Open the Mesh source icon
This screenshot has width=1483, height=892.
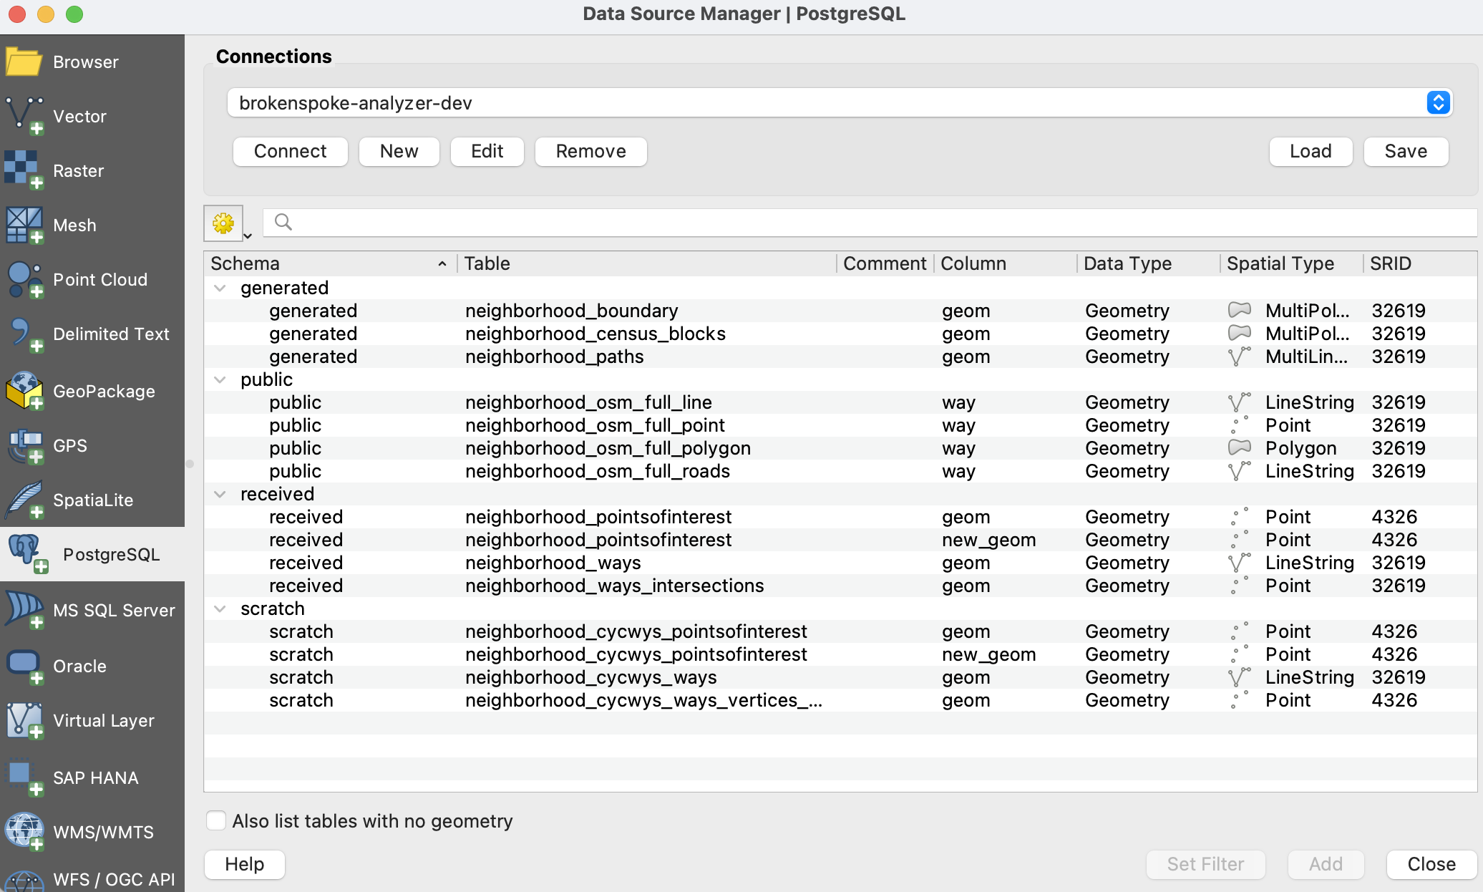[x=24, y=225]
